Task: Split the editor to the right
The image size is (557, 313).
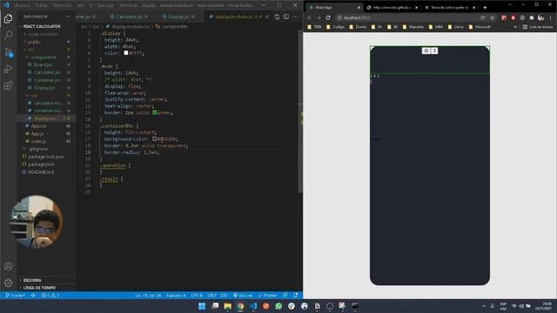Action: 286,17
